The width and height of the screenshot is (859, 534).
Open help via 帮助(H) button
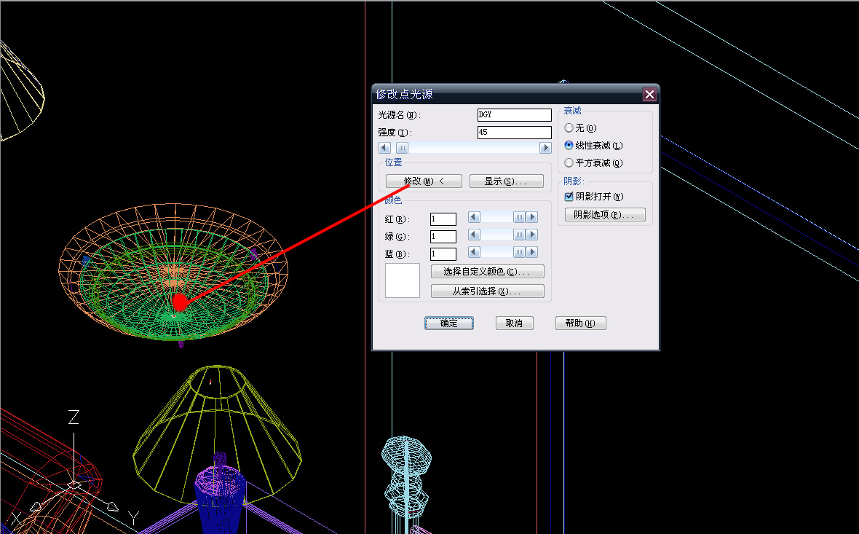pos(581,323)
